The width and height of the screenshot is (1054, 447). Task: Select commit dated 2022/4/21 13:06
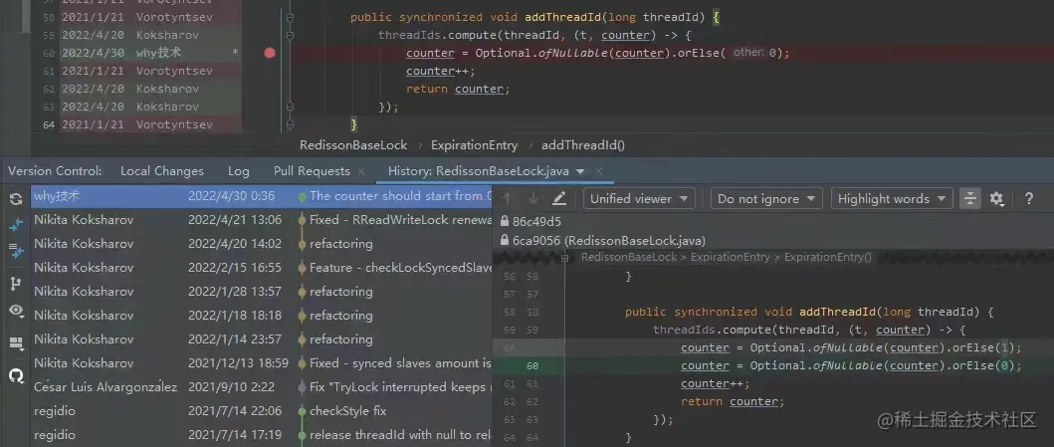click(x=262, y=220)
